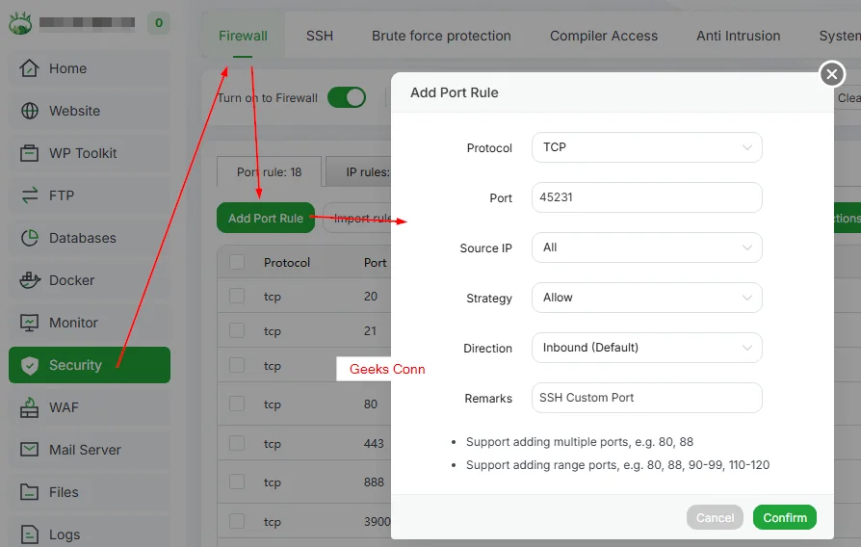Switch to the Firewall tab
861x547 pixels.
point(243,36)
